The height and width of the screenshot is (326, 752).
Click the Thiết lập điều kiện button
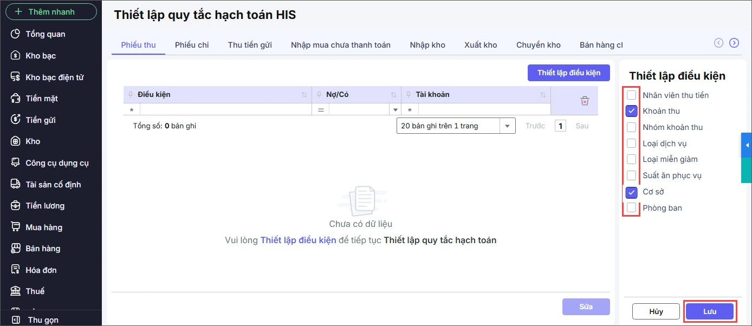click(569, 73)
